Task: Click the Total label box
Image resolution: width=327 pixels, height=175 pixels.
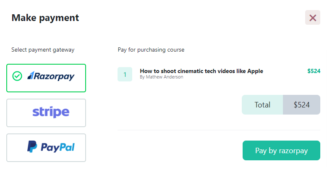Action: point(262,105)
